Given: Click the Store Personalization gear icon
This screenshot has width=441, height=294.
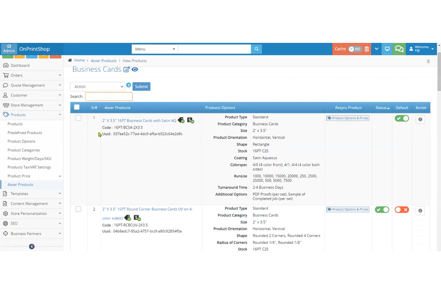Looking at the screenshot, I should tap(5, 214).
